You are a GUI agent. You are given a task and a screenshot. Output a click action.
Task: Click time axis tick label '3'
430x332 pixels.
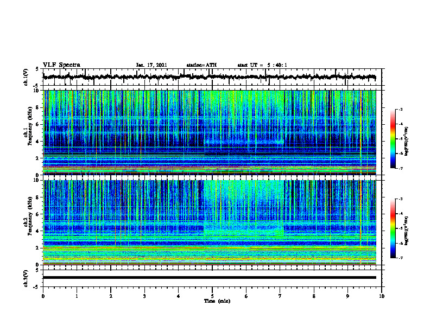(x=144, y=296)
